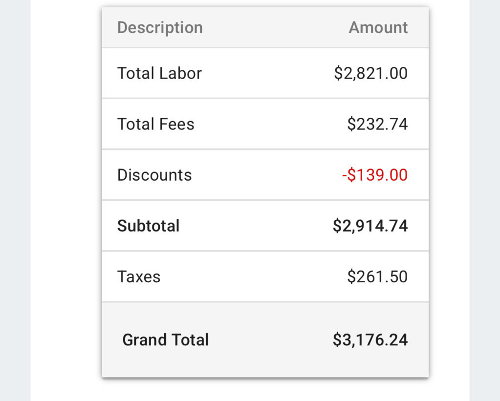This screenshot has width=500, height=401.
Task: Select the Total Labor row label
Action: click(159, 73)
